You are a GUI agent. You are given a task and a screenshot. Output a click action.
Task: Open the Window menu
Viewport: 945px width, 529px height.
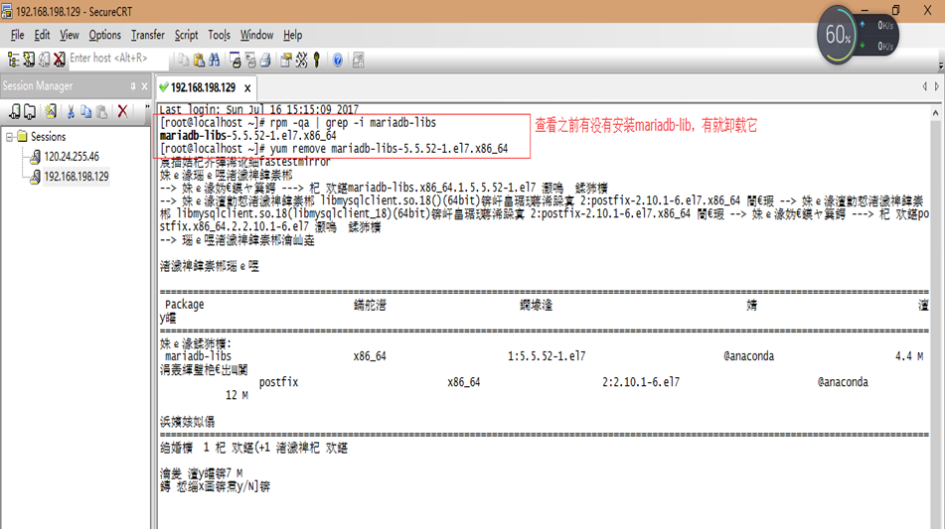coord(256,35)
